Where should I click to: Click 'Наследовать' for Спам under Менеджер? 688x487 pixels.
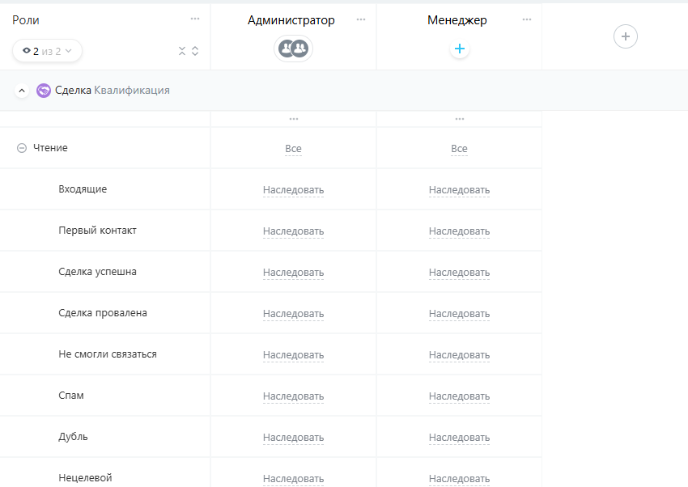[459, 396]
